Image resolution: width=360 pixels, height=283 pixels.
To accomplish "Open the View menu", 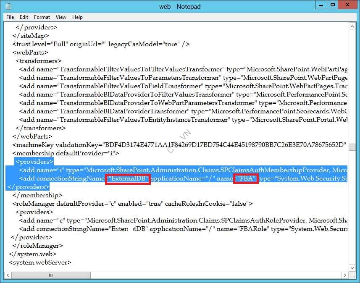I will (x=61, y=17).
